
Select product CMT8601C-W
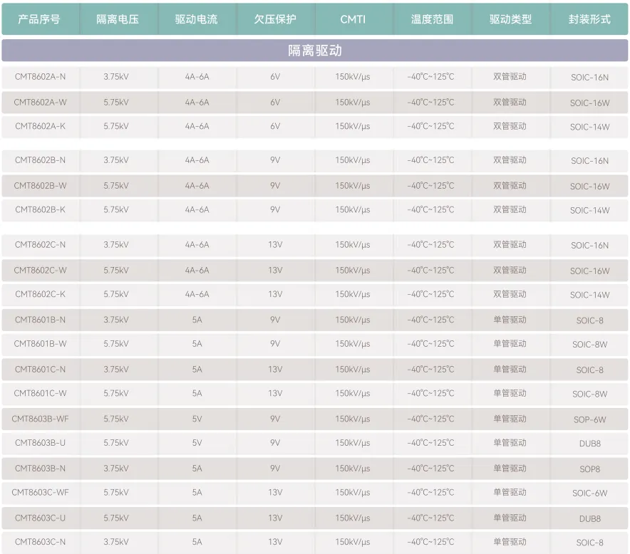[40, 393]
